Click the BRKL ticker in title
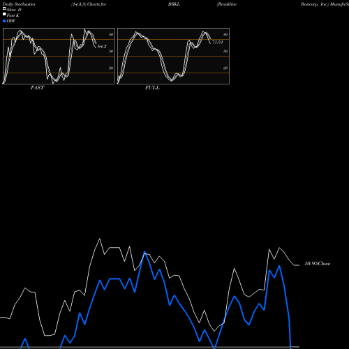 coord(174,4)
